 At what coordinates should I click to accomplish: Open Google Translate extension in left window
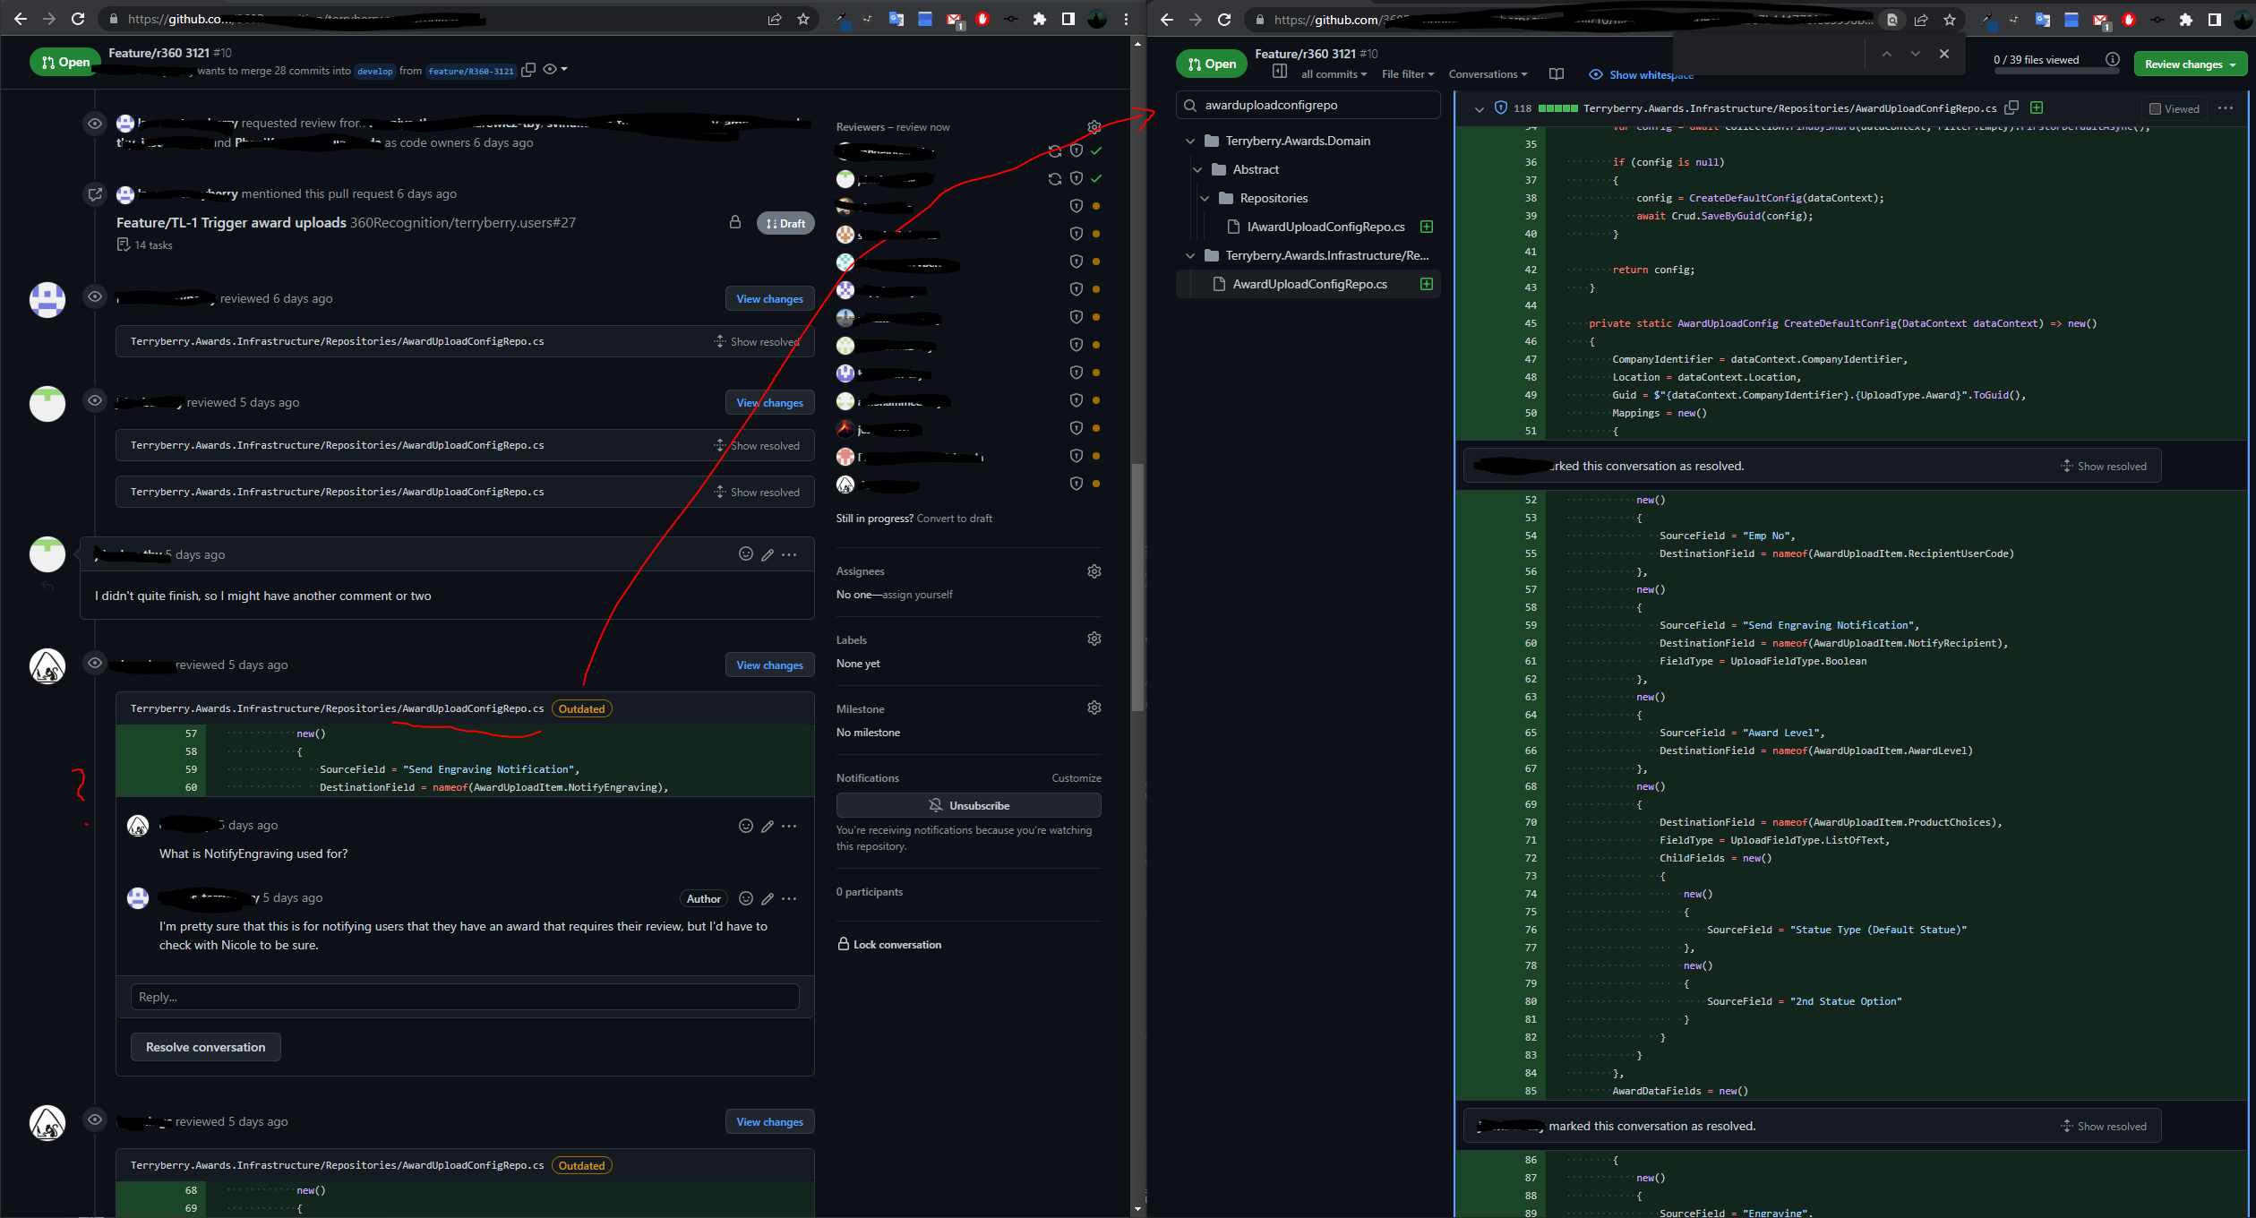tap(896, 19)
